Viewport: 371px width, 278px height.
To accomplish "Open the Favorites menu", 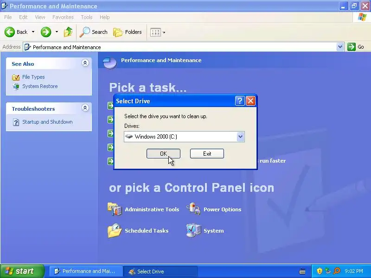I will pos(63,17).
